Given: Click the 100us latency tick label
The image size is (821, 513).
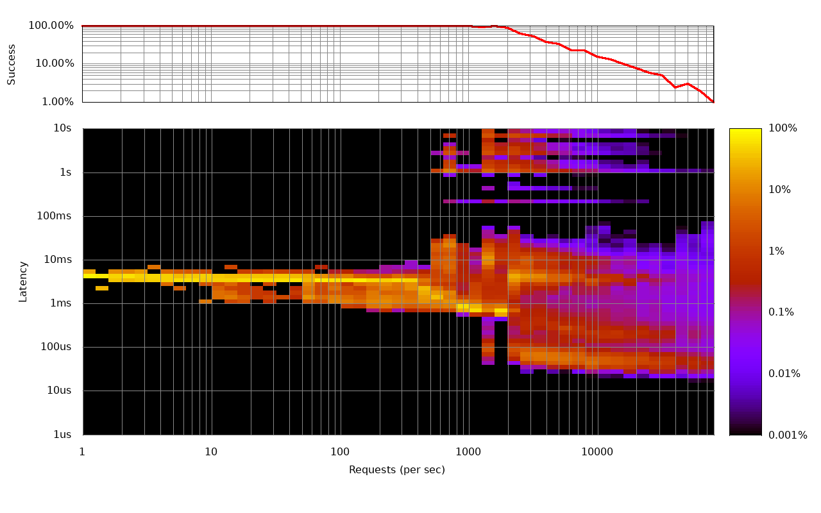Looking at the screenshot, I should pyautogui.click(x=54, y=347).
